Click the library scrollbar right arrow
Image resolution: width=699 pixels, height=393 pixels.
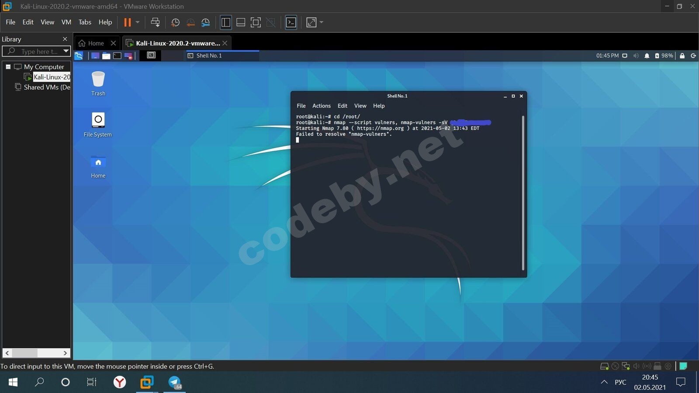65,353
